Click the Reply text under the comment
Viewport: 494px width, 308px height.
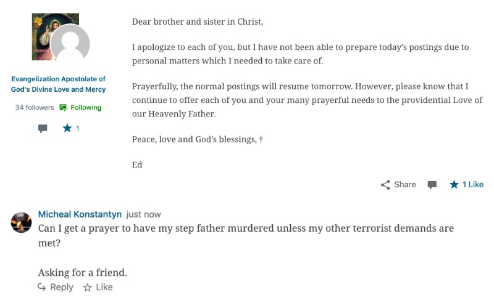point(62,287)
